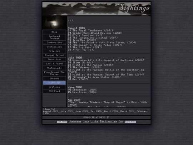
Task: Click the 'June 2026' section heading
Action: coord(75,87)
